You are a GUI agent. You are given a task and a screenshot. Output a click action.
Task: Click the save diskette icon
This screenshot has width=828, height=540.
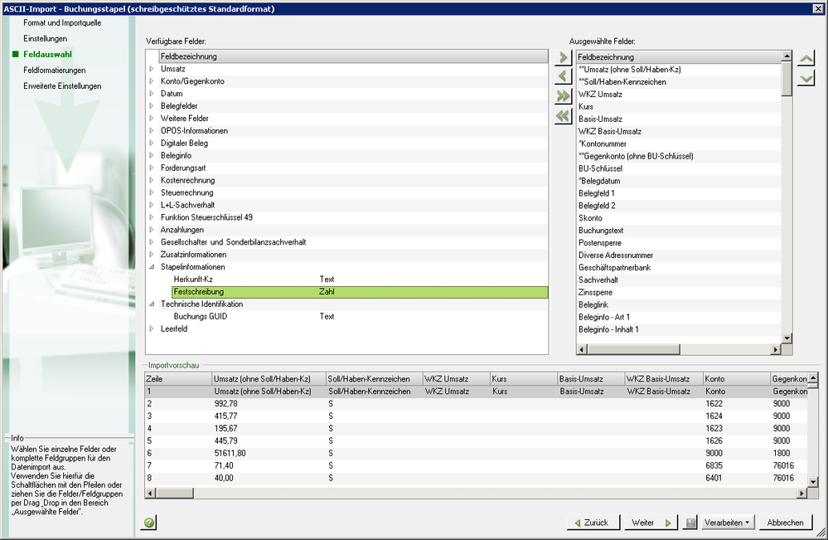[690, 523]
